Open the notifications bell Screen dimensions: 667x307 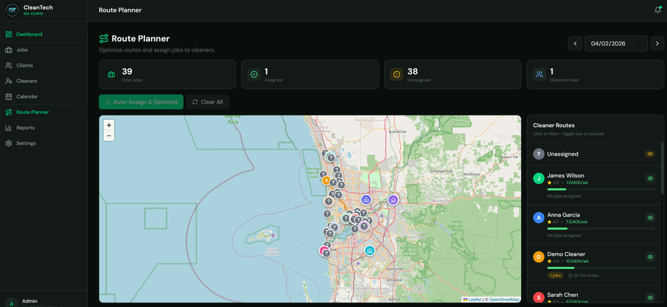pyautogui.click(x=657, y=10)
